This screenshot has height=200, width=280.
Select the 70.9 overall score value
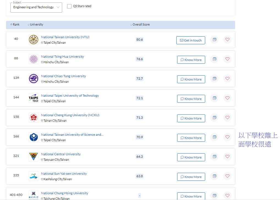pos(140,137)
